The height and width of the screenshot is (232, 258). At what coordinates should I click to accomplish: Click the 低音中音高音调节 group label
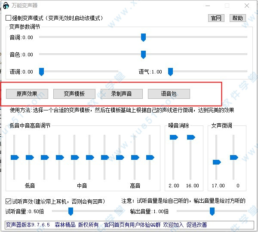tap(30, 125)
